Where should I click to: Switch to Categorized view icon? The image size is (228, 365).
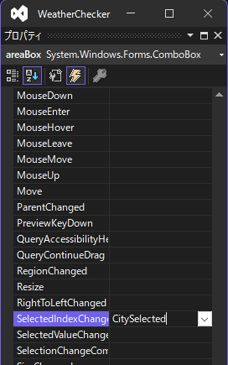coord(12,76)
